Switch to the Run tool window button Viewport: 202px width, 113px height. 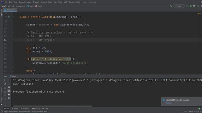pos(7,109)
